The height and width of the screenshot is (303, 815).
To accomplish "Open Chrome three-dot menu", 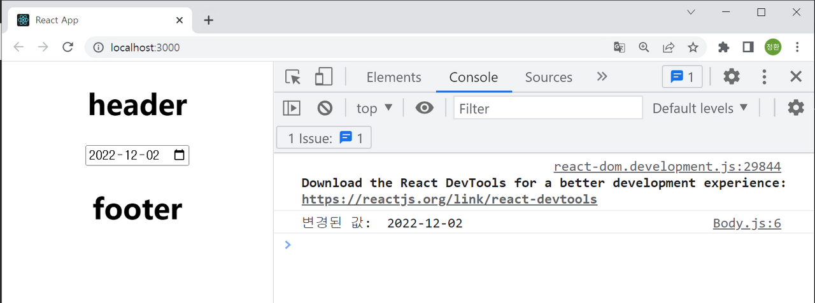I will (x=797, y=47).
